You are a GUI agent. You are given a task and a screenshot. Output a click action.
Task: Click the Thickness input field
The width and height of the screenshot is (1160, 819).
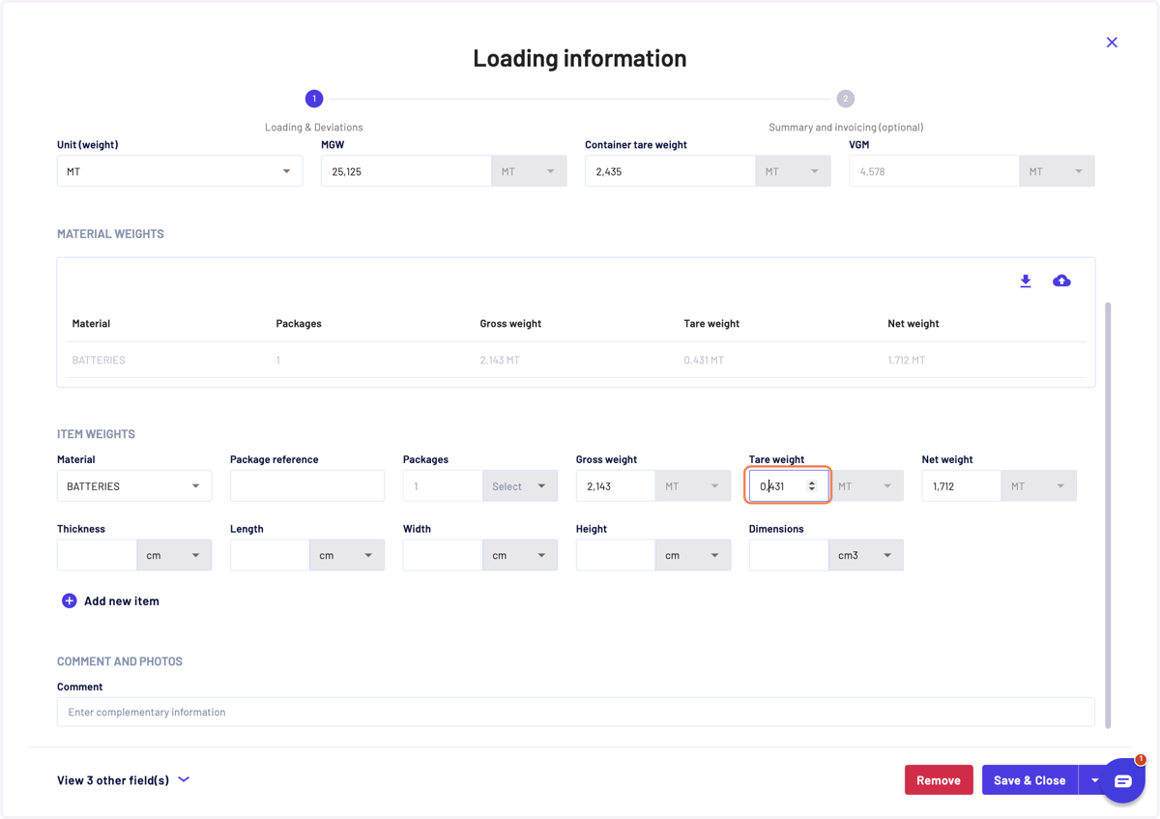[x=97, y=555]
